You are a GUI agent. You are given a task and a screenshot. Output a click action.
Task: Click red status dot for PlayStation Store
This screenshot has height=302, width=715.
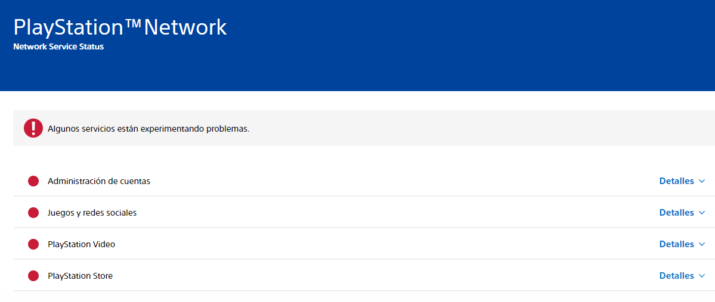coord(33,276)
